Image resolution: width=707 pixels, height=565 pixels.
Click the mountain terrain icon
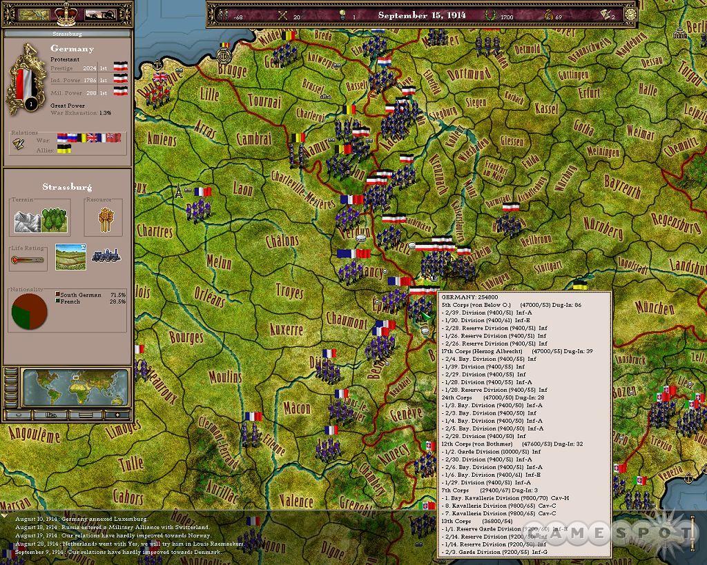[28, 221]
